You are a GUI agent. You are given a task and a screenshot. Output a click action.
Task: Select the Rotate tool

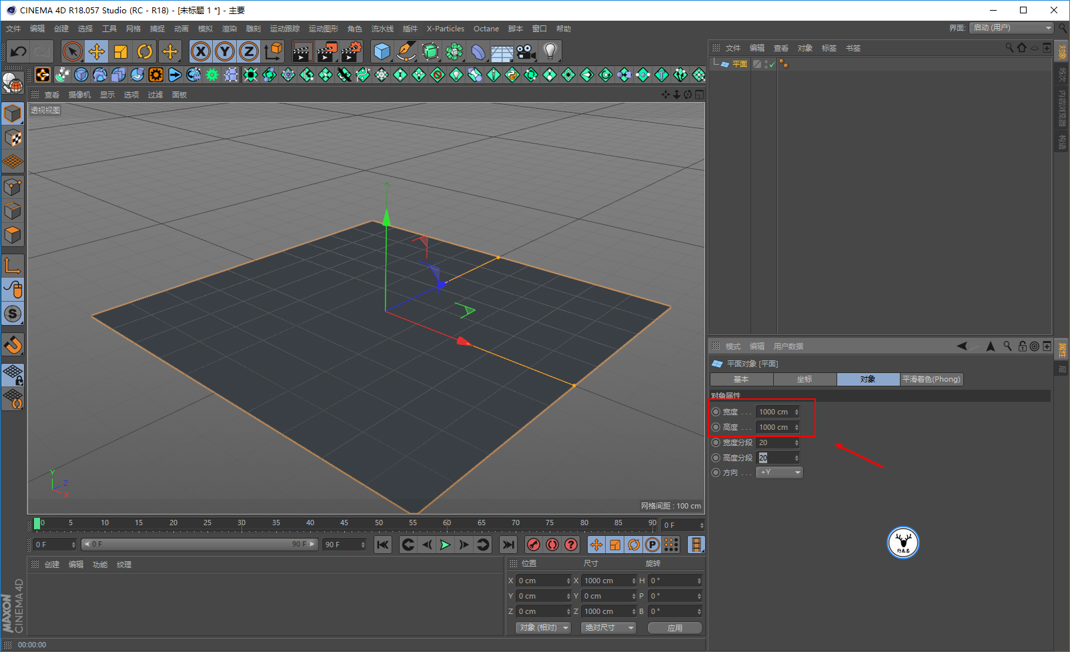[x=145, y=51]
